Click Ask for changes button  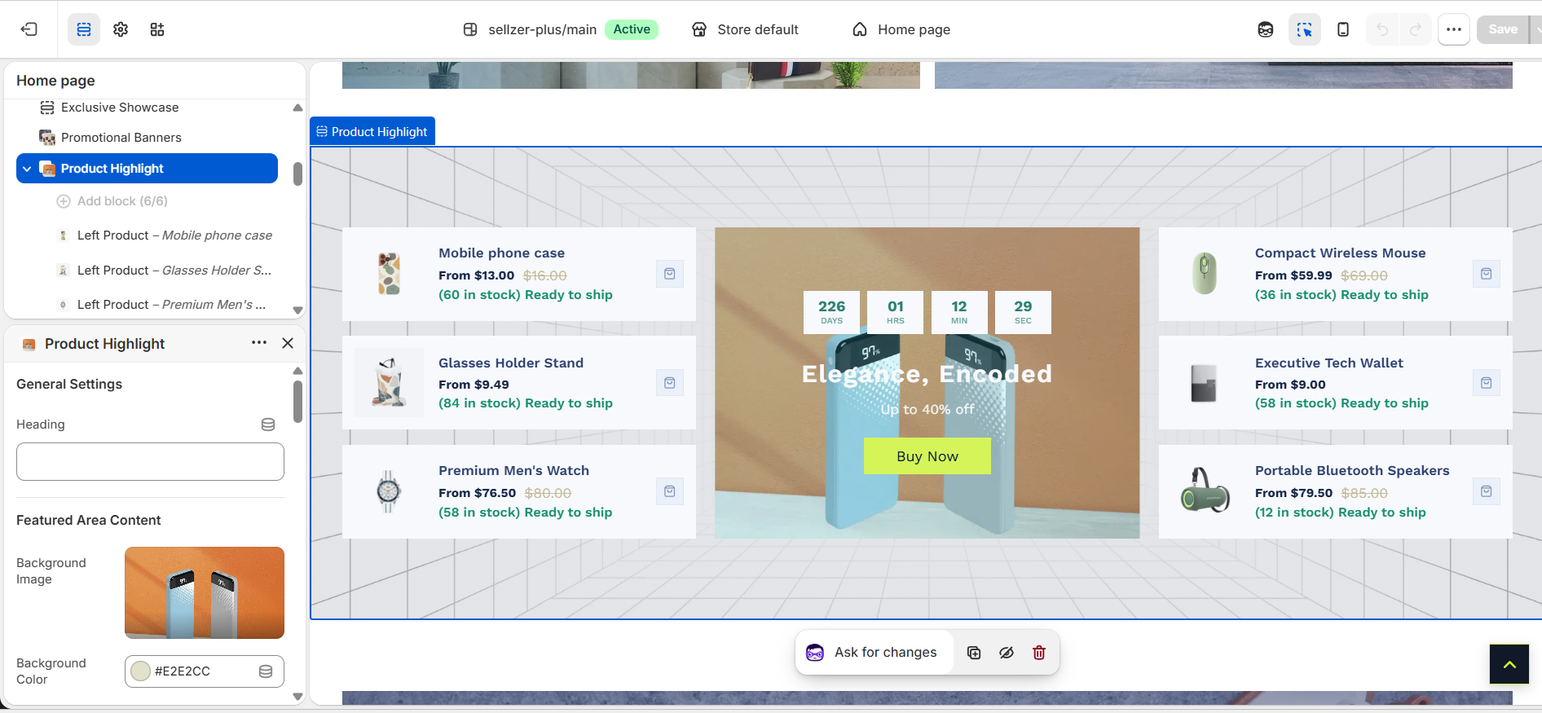pos(873,653)
